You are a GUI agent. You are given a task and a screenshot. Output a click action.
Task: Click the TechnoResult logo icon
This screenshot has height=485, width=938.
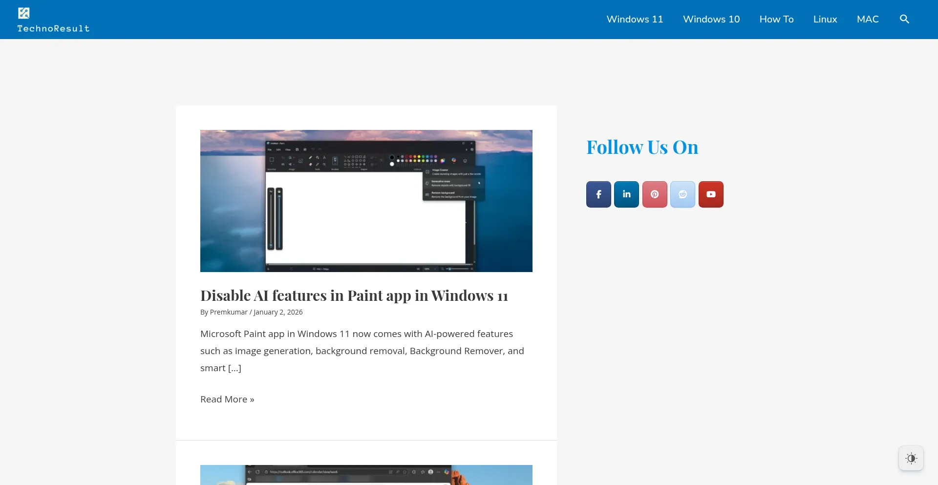pos(24,13)
